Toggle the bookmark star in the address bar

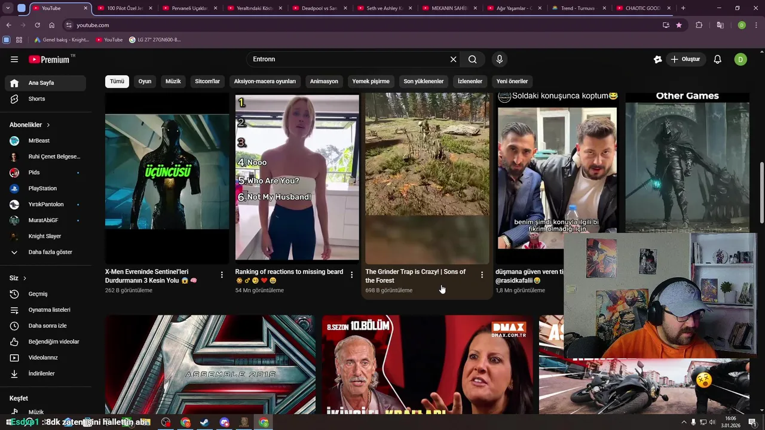click(x=679, y=25)
